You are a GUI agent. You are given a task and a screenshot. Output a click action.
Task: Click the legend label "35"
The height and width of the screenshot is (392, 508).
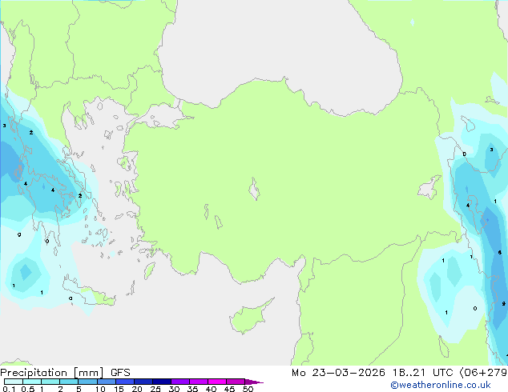pos(192,389)
